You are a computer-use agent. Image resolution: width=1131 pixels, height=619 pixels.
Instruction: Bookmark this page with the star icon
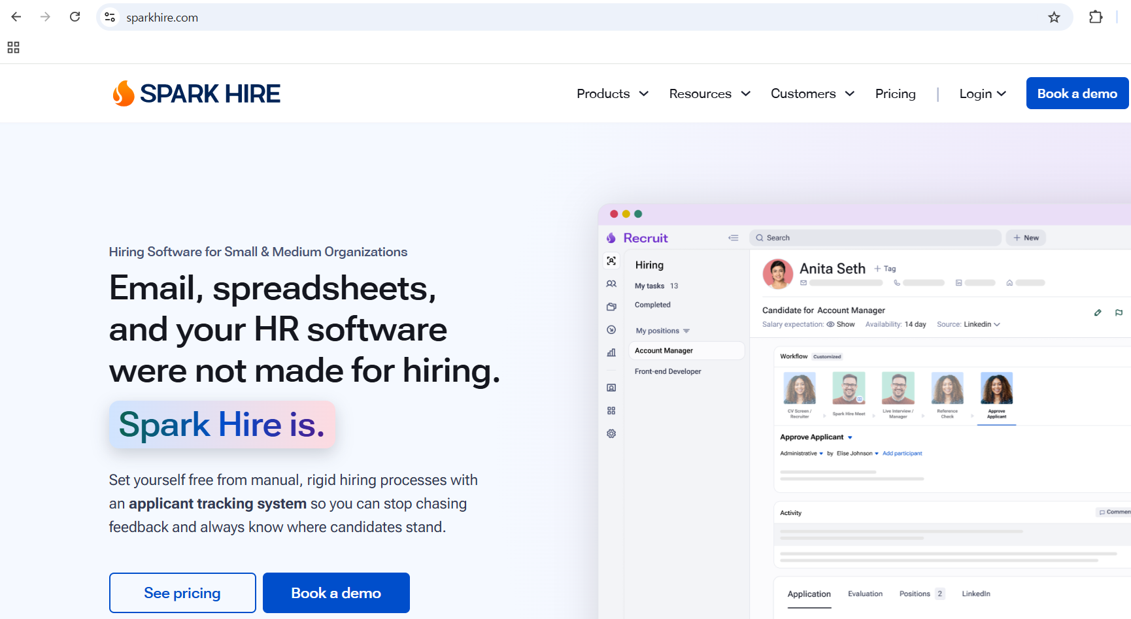tap(1054, 17)
